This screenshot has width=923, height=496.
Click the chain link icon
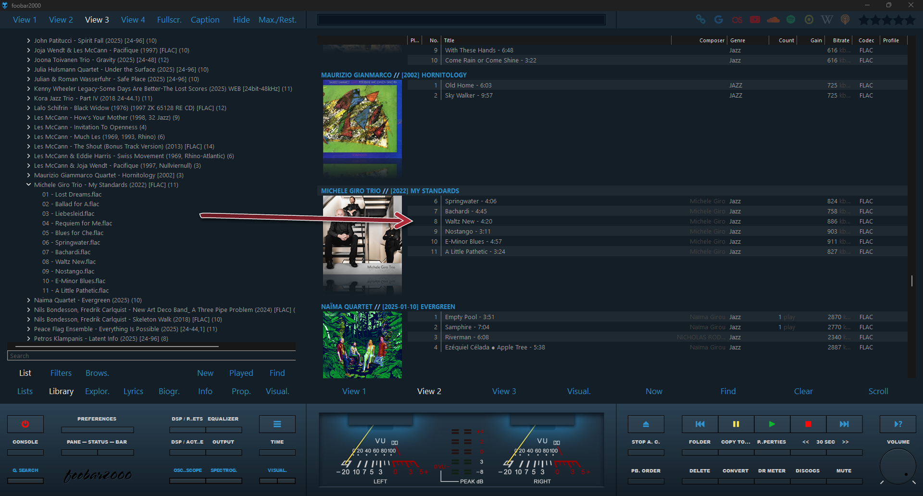700,19
